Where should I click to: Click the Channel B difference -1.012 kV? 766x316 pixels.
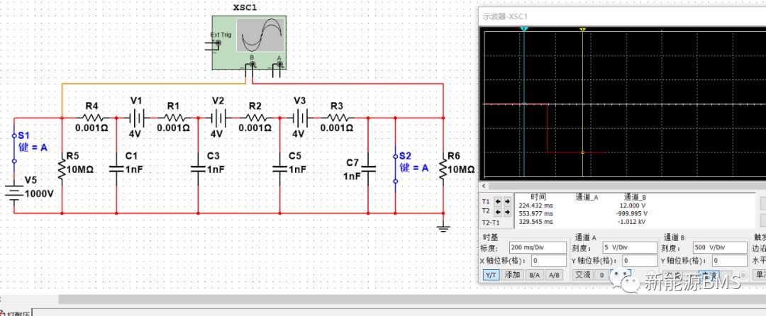point(633,221)
